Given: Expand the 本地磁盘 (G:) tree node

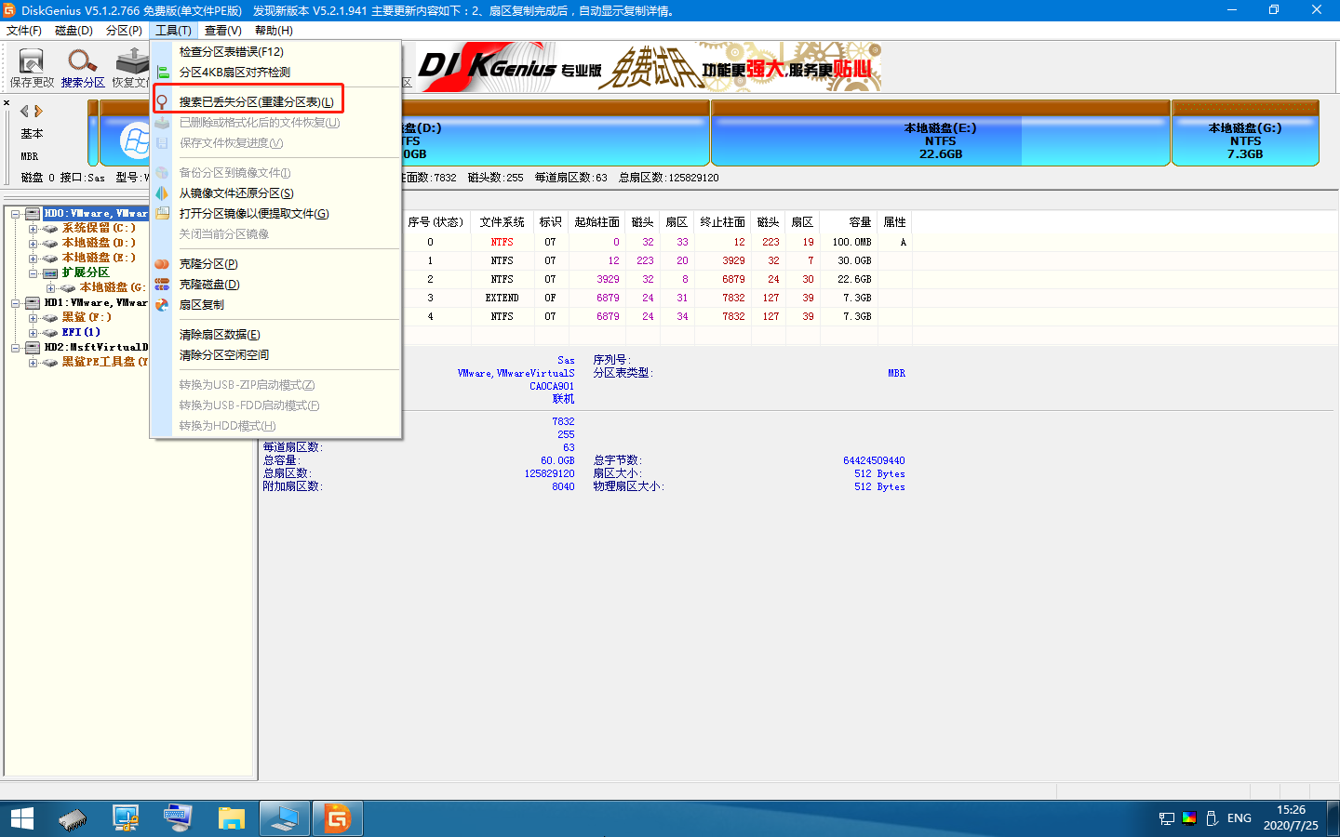Looking at the screenshot, I should pyautogui.click(x=51, y=288).
